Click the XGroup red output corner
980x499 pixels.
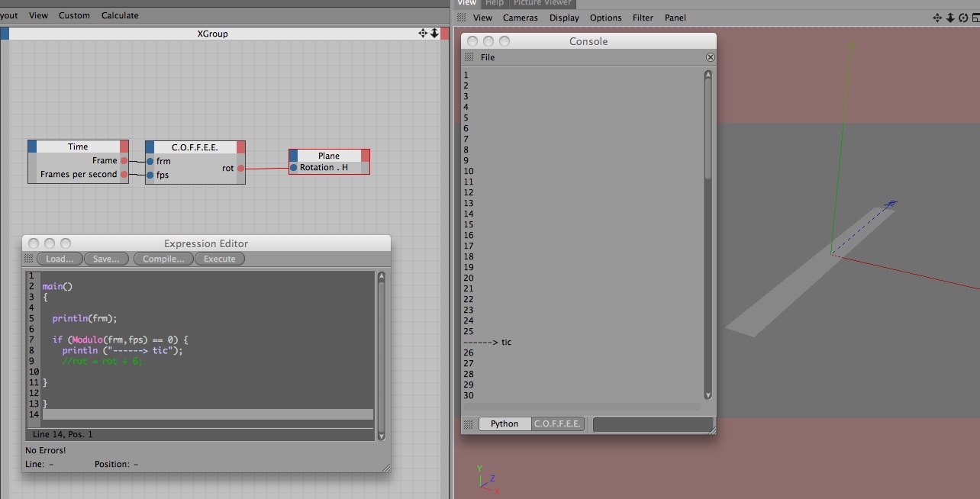tap(445, 34)
